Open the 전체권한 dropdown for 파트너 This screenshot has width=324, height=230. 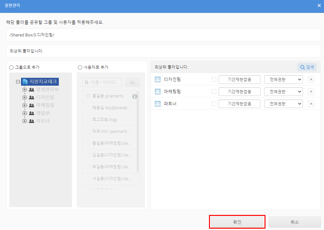[284, 104]
